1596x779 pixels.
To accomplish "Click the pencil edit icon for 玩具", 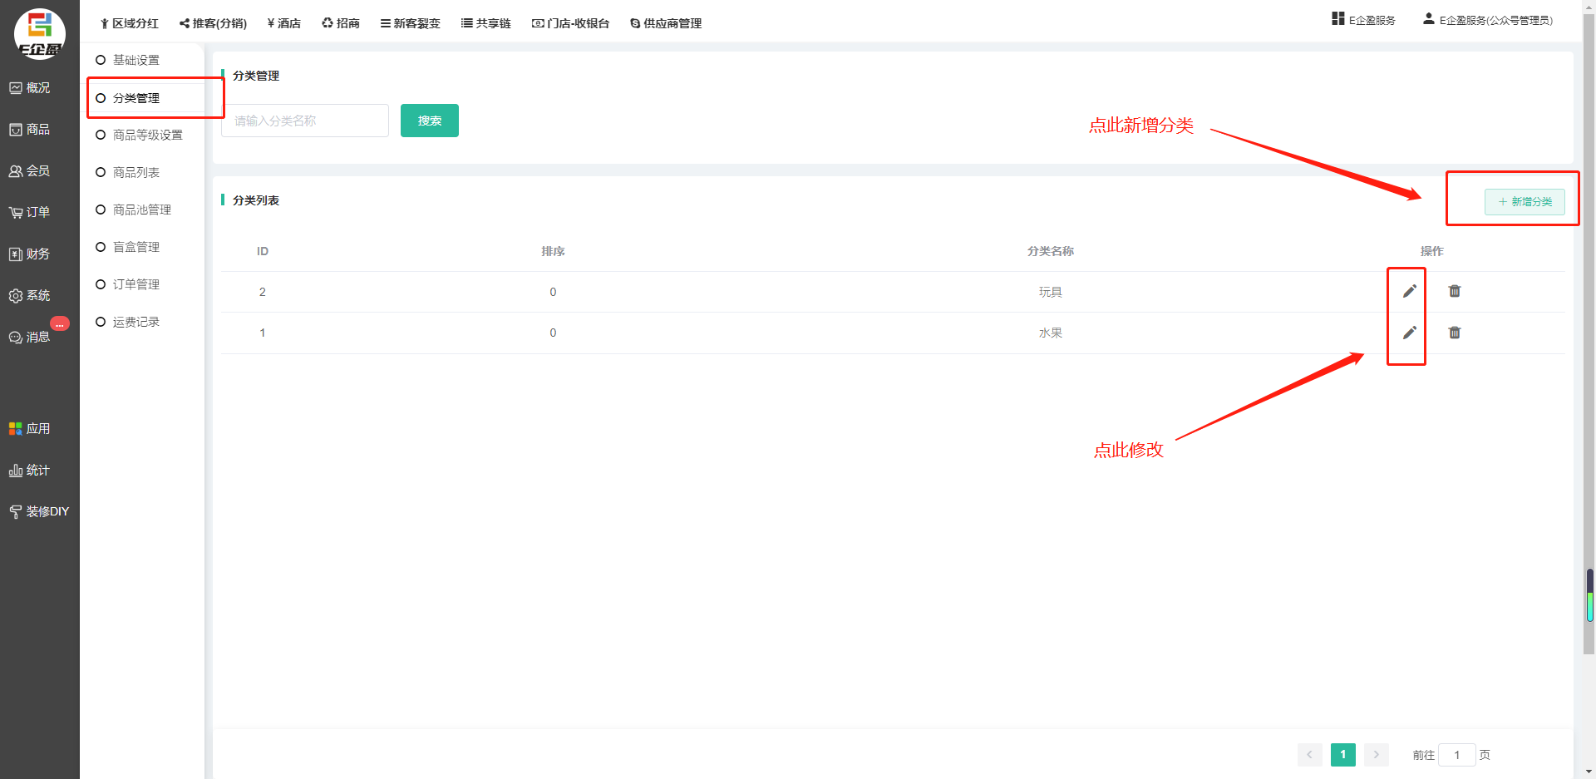I will pyautogui.click(x=1409, y=291).
